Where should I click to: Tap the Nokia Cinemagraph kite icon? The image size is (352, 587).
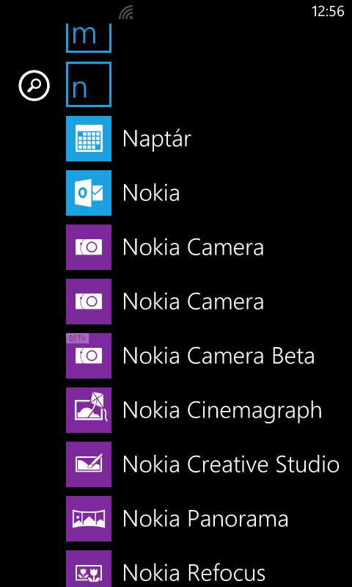tap(89, 410)
